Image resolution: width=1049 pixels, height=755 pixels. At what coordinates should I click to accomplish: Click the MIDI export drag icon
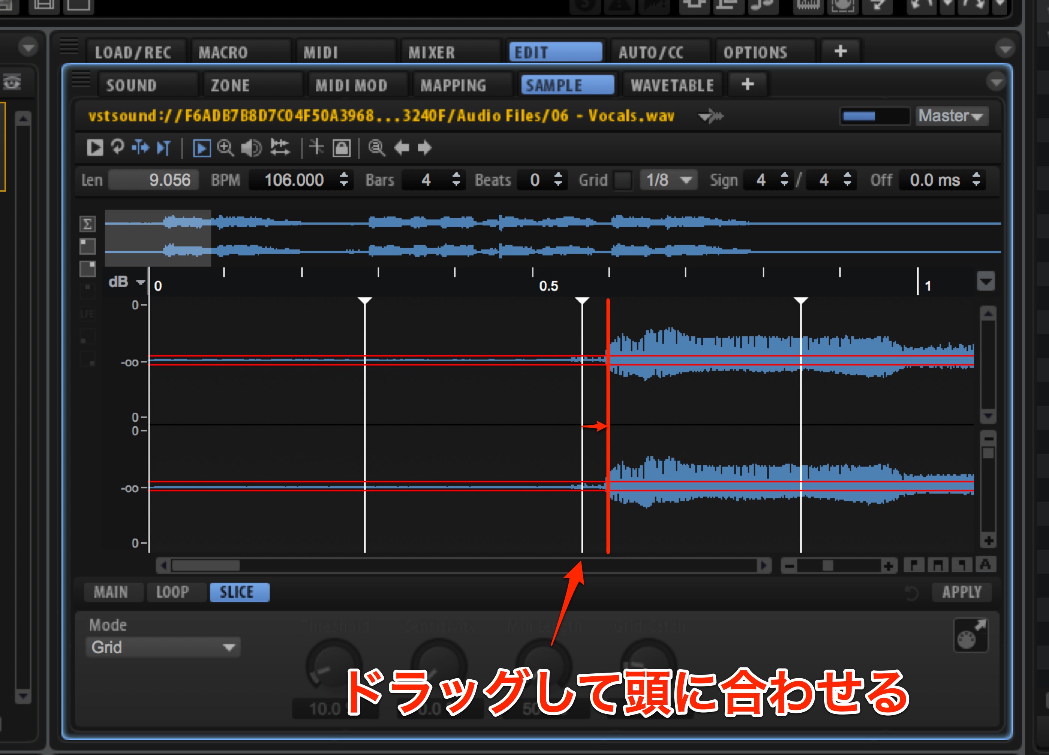(971, 636)
